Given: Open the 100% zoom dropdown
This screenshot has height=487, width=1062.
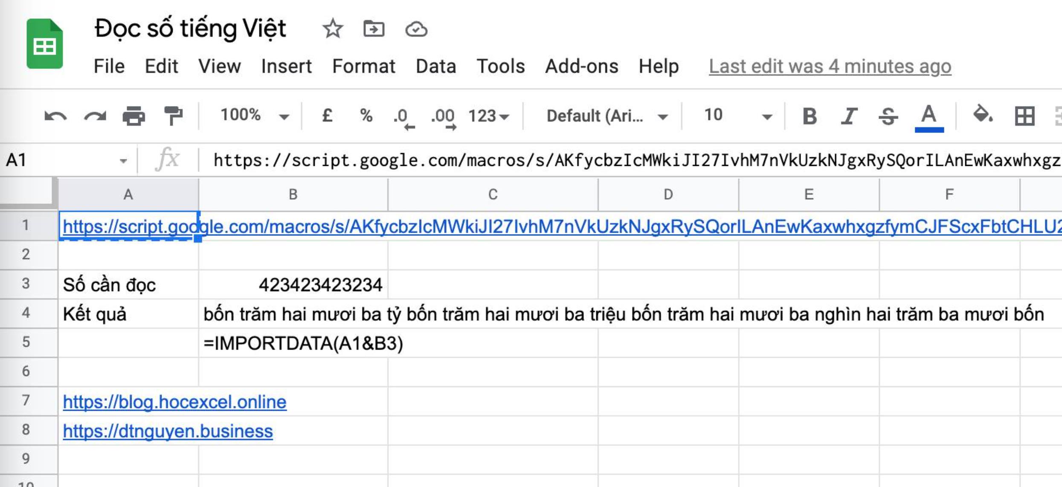Looking at the screenshot, I should pos(254,116).
